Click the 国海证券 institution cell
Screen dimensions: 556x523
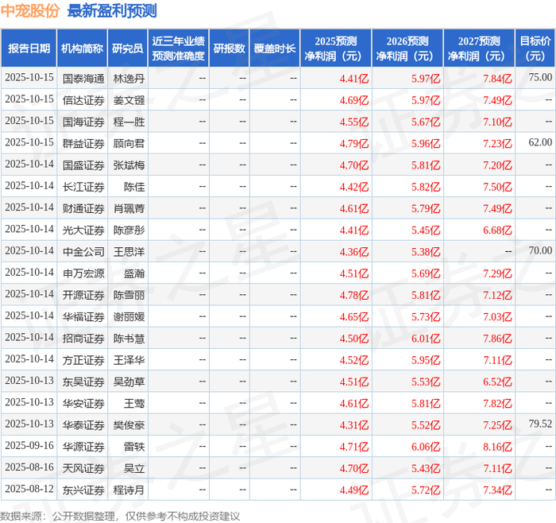(83, 122)
